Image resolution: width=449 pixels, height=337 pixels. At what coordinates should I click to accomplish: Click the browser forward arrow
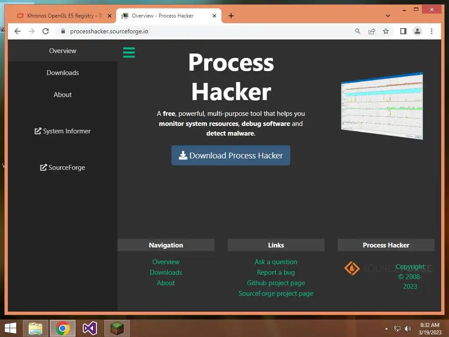(32, 31)
